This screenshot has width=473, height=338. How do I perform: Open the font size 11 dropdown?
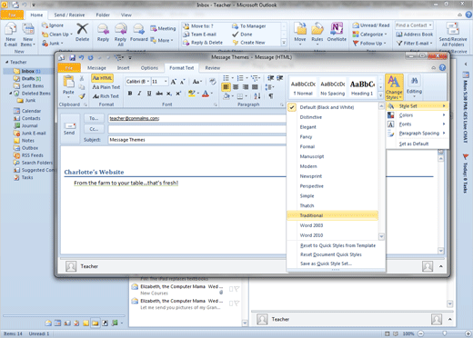tap(166, 82)
